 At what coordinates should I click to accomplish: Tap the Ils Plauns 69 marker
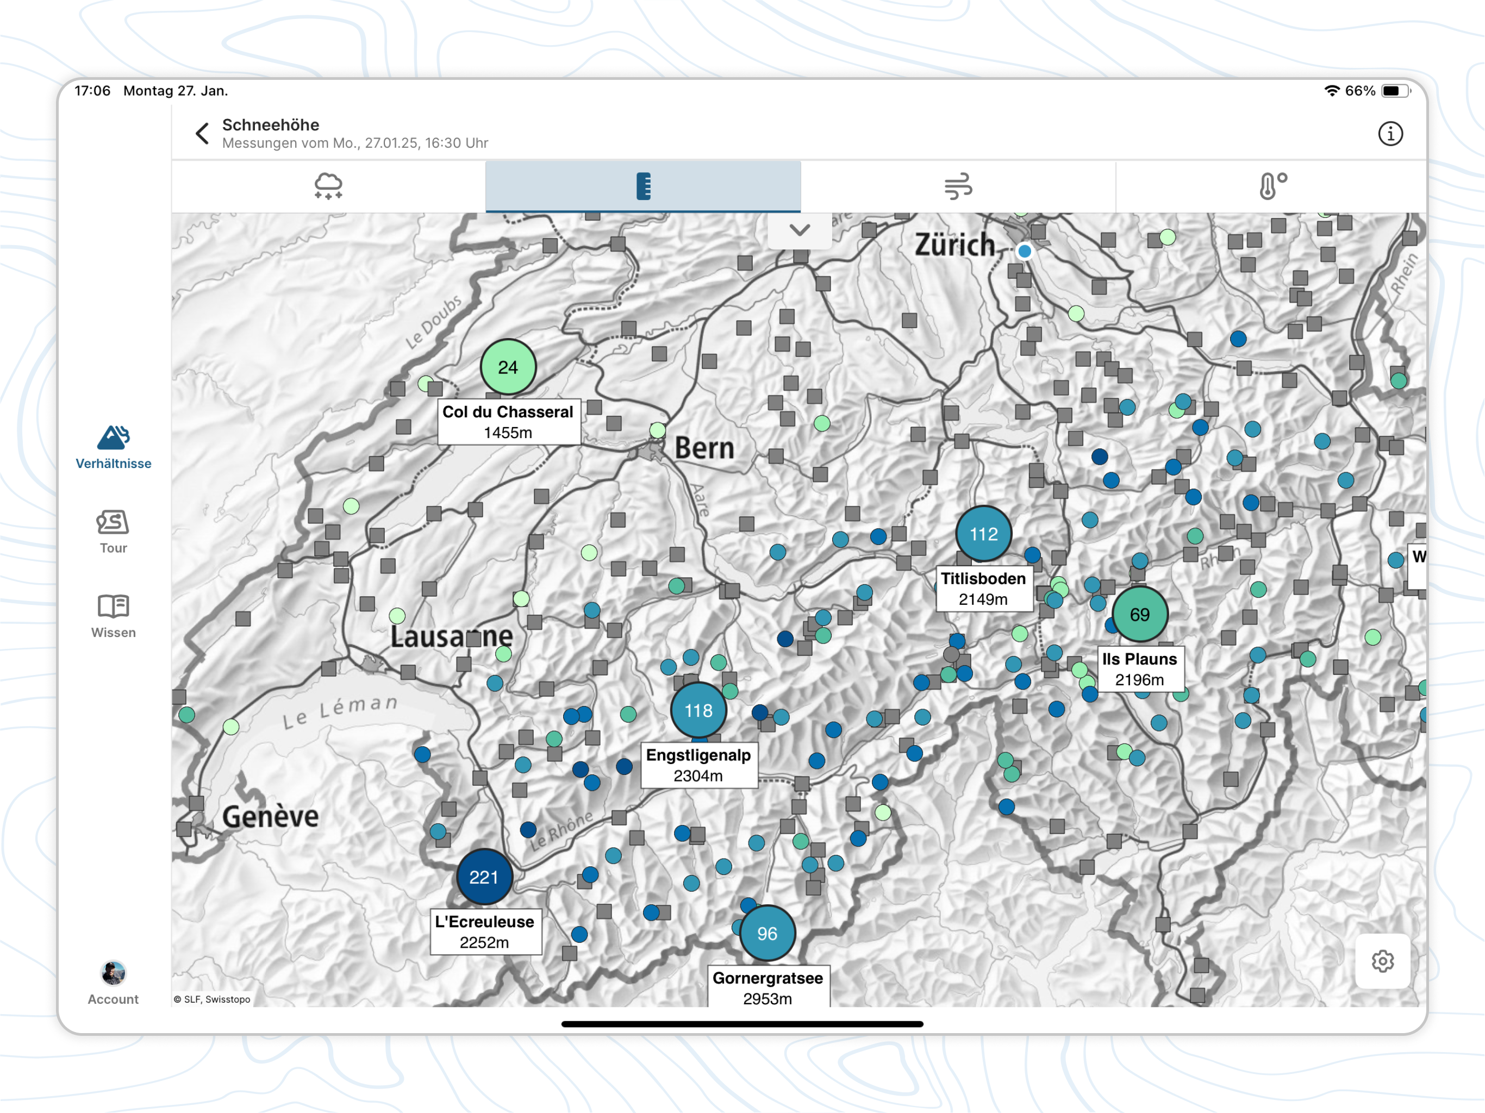pos(1139,614)
